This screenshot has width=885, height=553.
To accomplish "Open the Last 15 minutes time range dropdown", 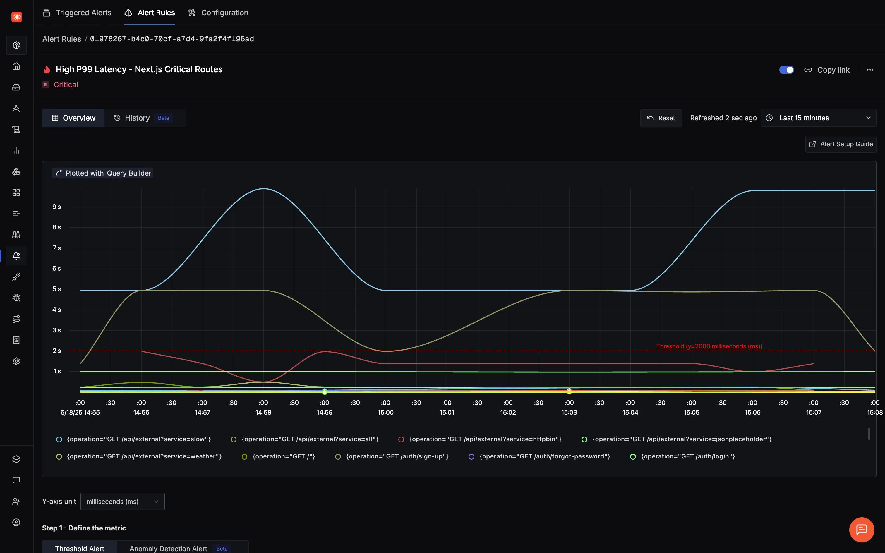I will (x=819, y=118).
